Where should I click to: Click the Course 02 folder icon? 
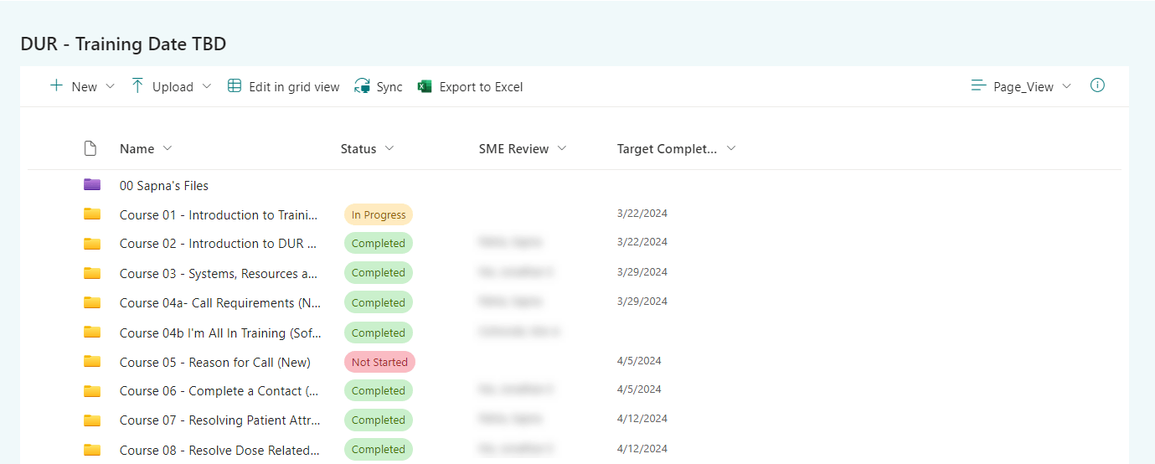click(92, 243)
